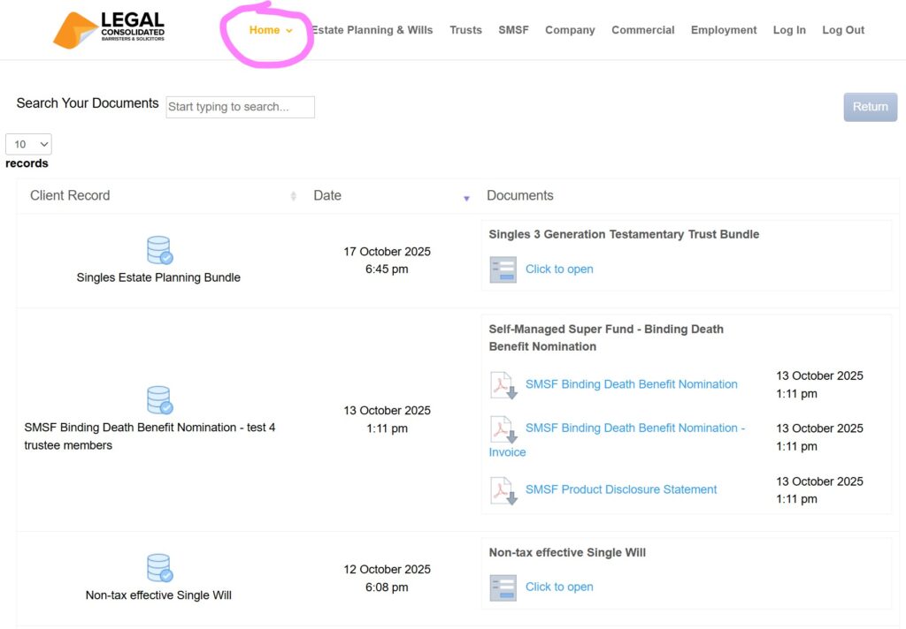Open the Company menu
906x629 pixels.
(570, 30)
